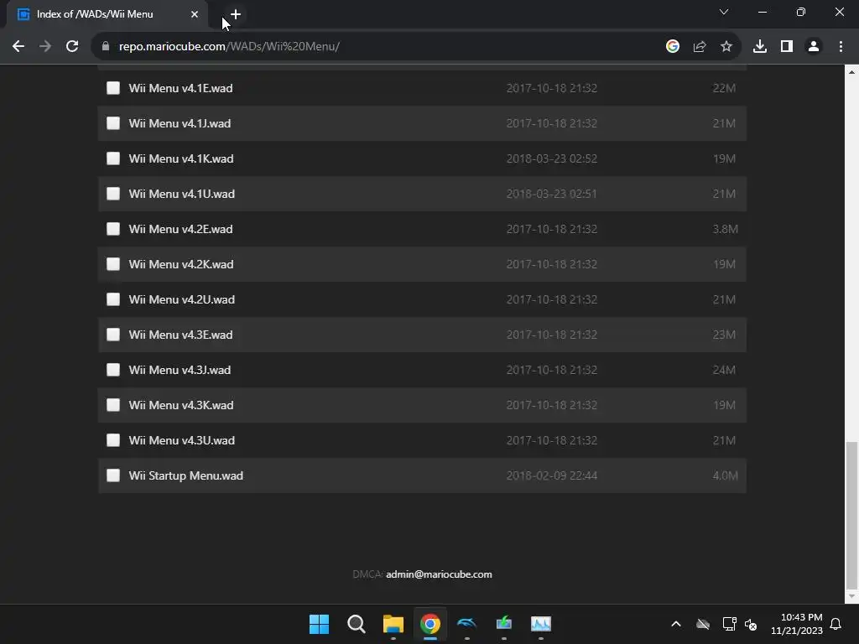Share this page via share icon

tap(700, 47)
